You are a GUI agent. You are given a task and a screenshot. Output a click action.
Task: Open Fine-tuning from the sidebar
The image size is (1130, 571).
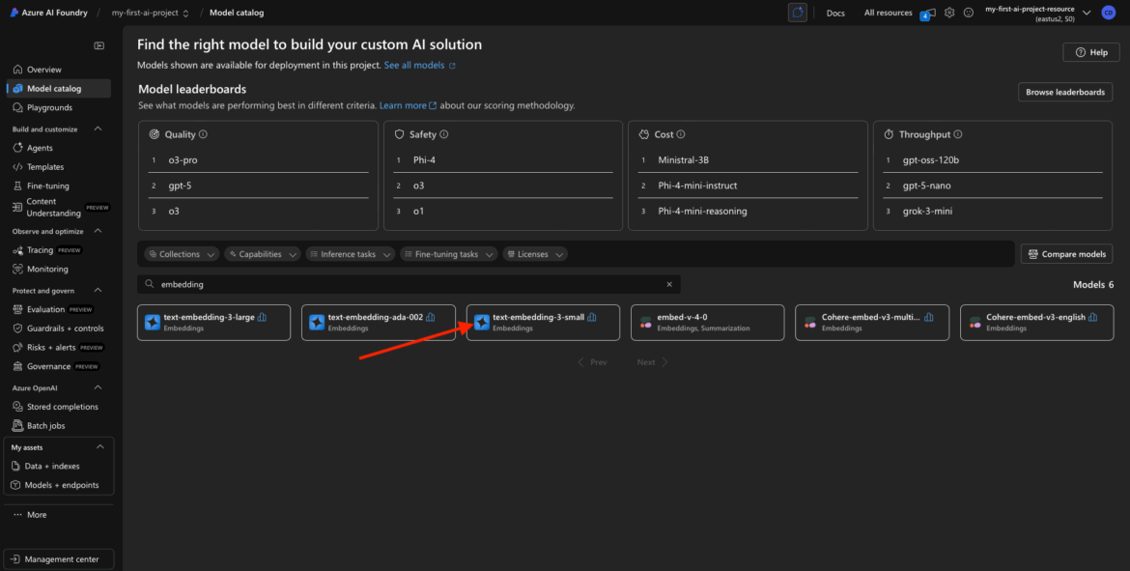pyautogui.click(x=47, y=186)
